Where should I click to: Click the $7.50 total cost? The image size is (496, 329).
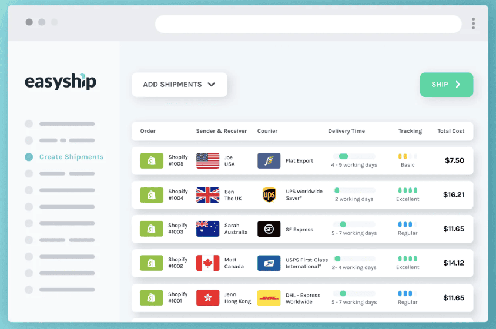(x=454, y=160)
